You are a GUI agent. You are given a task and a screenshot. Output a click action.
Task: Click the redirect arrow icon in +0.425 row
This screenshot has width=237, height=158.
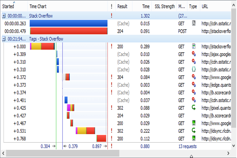point(194,107)
